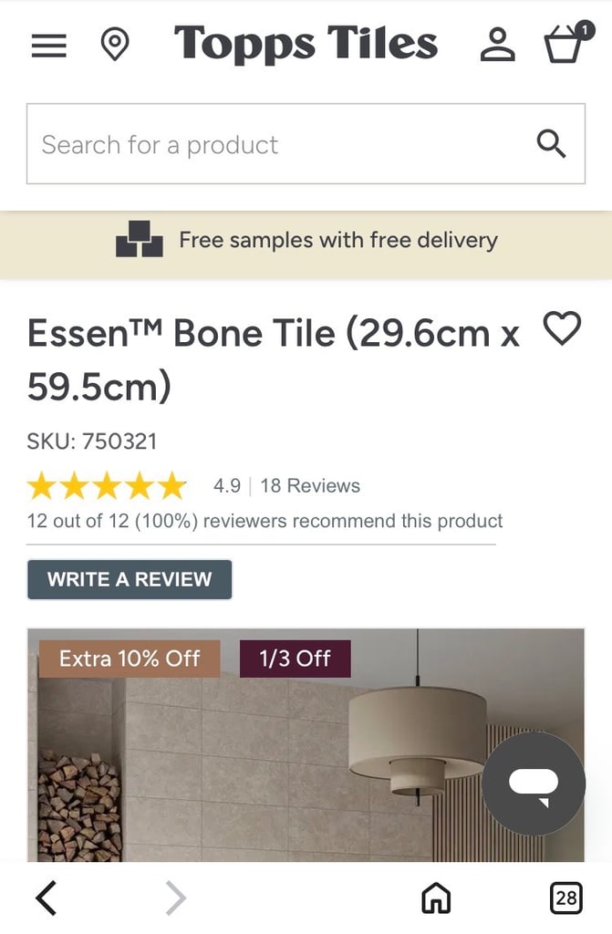The image size is (612, 934).
Task: Click the search magnifier icon
Action: (x=551, y=144)
